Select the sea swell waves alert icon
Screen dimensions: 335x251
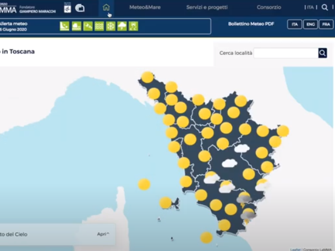pyautogui.click(x=99, y=26)
